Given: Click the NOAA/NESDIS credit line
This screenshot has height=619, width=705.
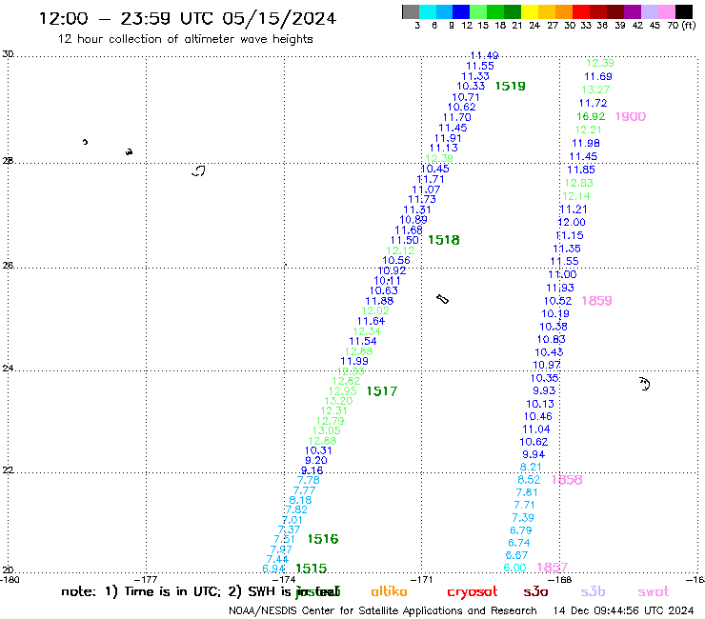Looking at the screenshot, I should (383, 610).
